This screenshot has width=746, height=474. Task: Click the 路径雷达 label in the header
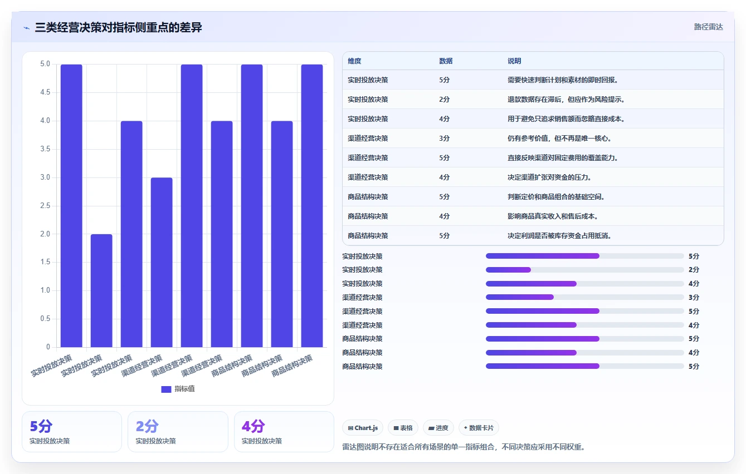[x=708, y=27]
